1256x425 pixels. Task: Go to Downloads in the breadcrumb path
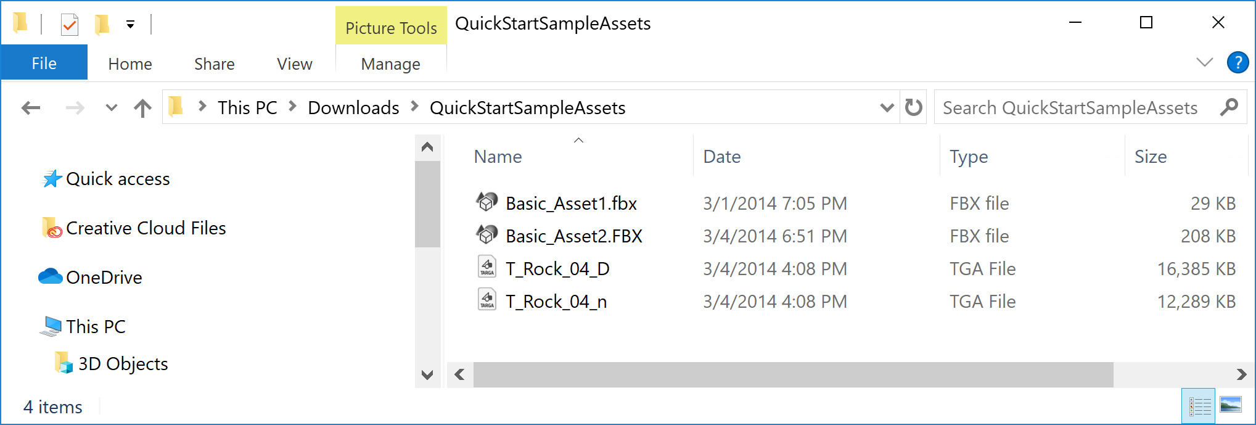pos(353,108)
